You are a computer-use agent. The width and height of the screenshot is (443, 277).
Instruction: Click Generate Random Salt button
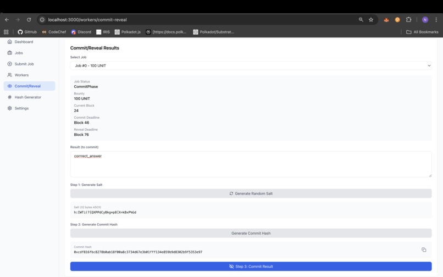251,193
